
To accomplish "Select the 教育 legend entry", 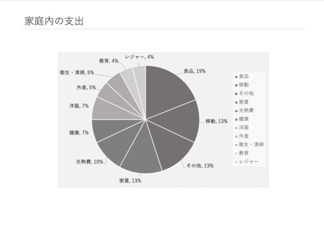I will pos(242,153).
